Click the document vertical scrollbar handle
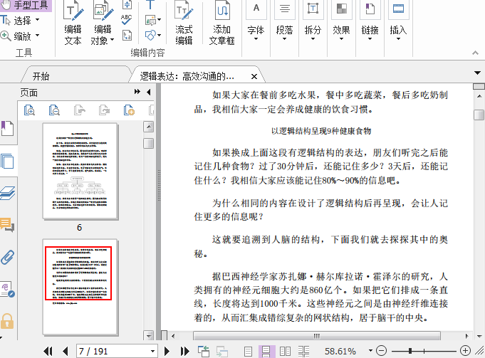The width and height of the screenshot is (485, 358). pos(479,115)
